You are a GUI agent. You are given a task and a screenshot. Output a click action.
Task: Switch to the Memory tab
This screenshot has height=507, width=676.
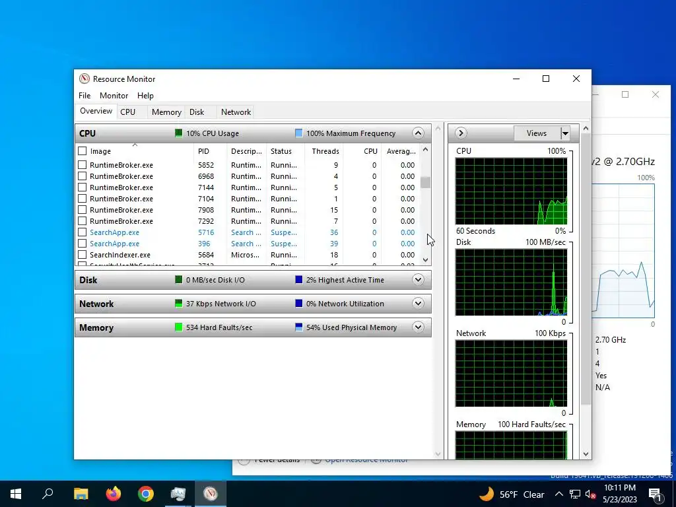166,112
